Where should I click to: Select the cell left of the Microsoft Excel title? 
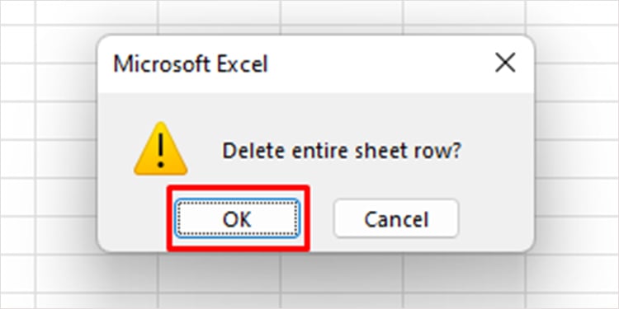tap(66, 82)
